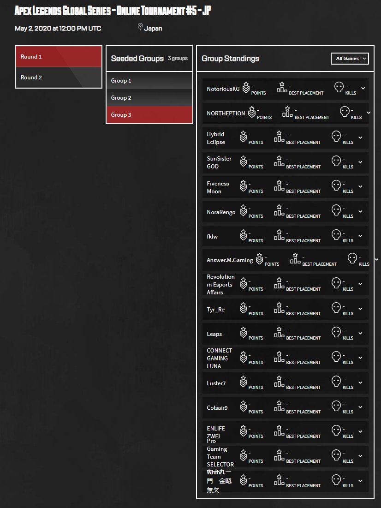The width and height of the screenshot is (381, 508).
Task: Select Group 3 in Seeded Groups
Action: (149, 115)
